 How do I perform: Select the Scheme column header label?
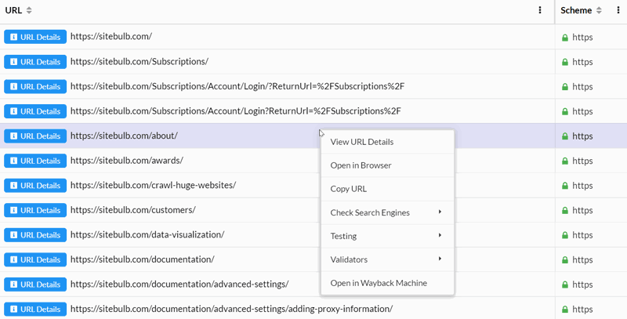[576, 10]
